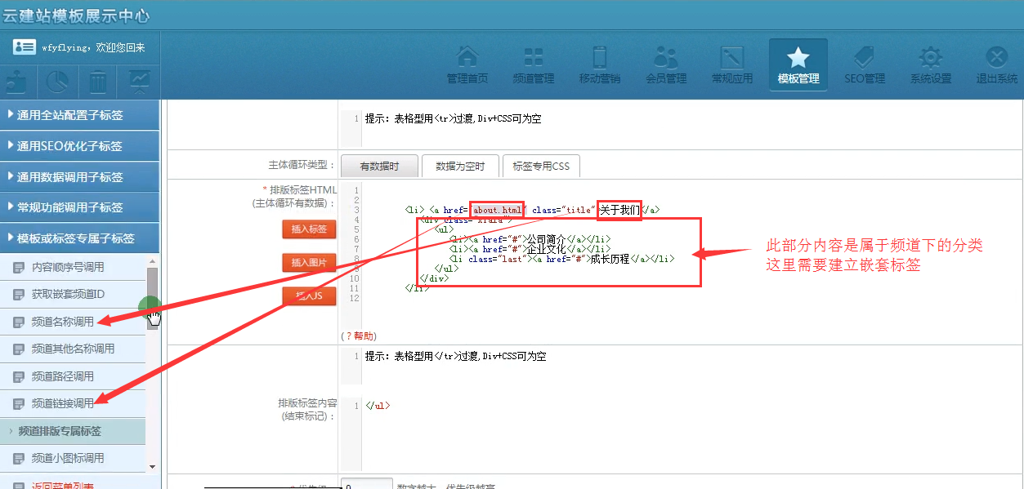Open 会员管理 member management
The image size is (1024, 489).
coord(665,64)
